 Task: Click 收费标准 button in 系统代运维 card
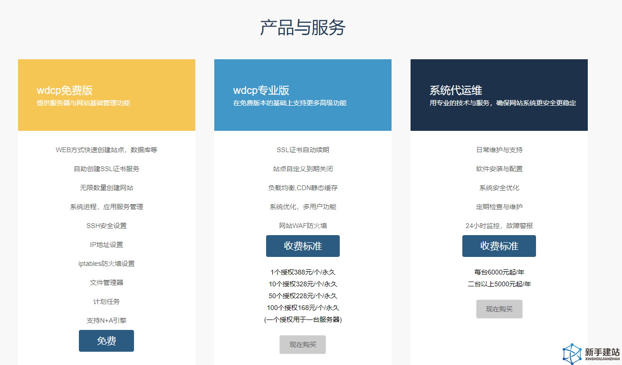coord(499,246)
